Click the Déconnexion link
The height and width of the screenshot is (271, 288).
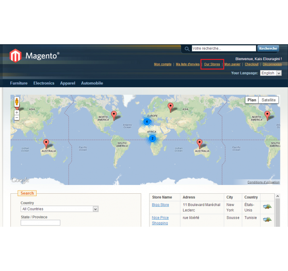272,64
